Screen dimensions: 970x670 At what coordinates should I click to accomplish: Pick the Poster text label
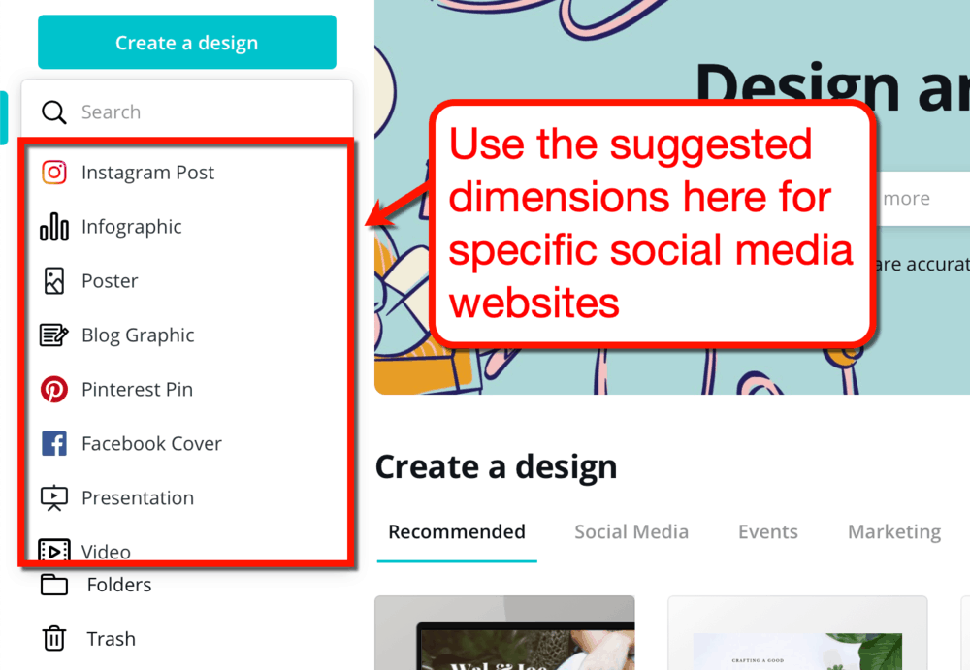click(111, 281)
